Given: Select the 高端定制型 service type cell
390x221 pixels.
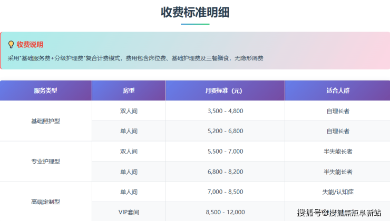Looking at the screenshot, I should point(46,202).
